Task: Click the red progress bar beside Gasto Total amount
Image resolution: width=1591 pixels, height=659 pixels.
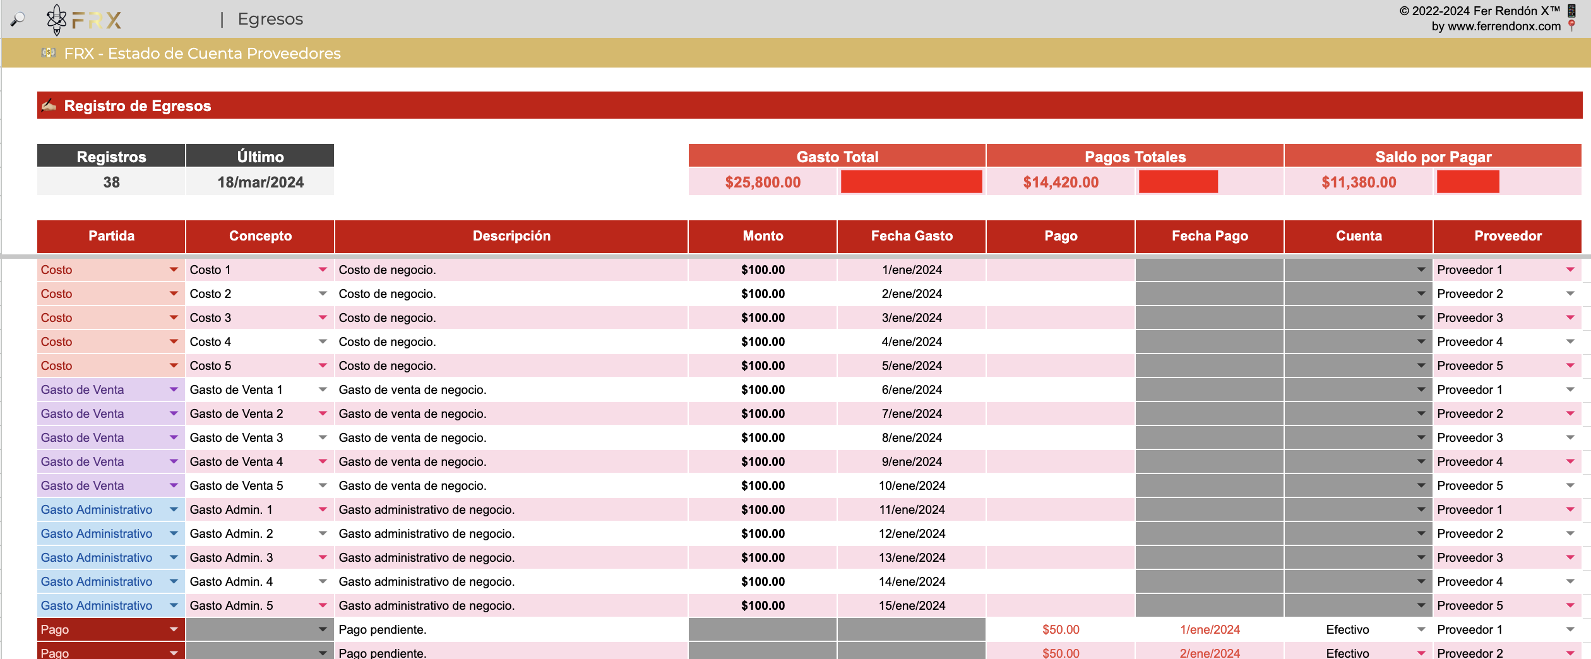Action: [x=911, y=182]
